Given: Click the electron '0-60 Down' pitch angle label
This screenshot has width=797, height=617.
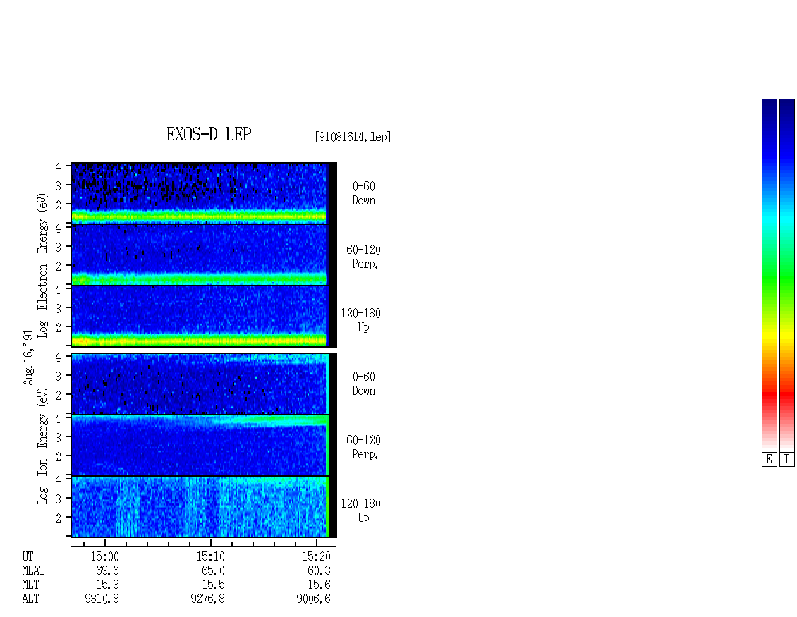Looking at the screenshot, I should click(x=364, y=194).
